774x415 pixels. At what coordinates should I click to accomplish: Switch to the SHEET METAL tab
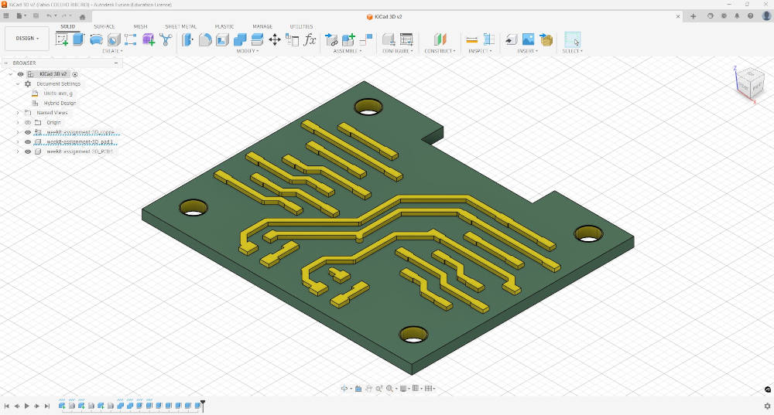click(x=180, y=26)
